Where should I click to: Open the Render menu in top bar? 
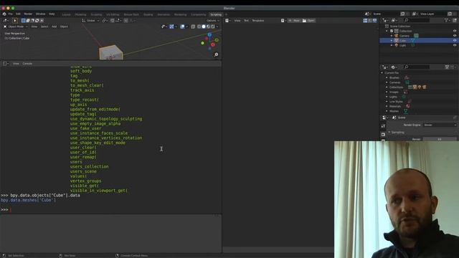tap(28, 14)
